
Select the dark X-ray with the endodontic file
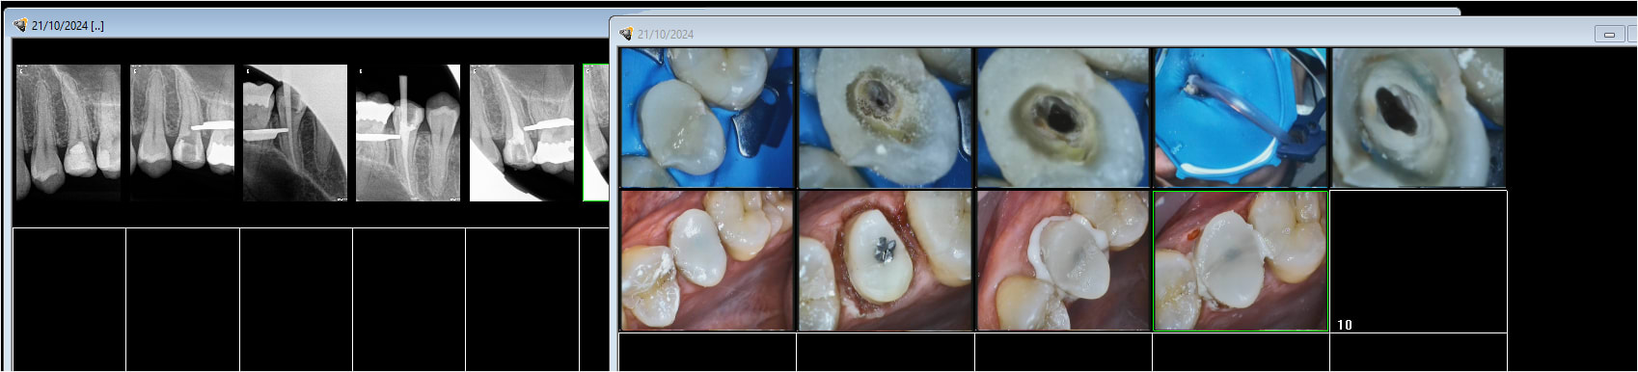click(x=295, y=133)
